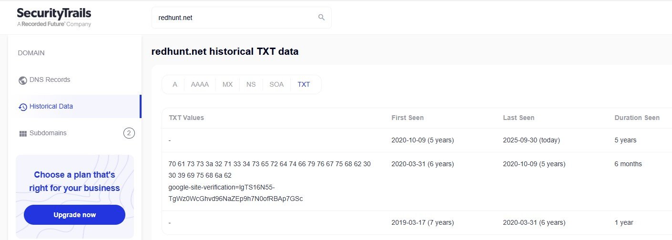Image resolution: width=672 pixels, height=240 pixels.
Task: Select the TXT record tab
Action: 304,84
